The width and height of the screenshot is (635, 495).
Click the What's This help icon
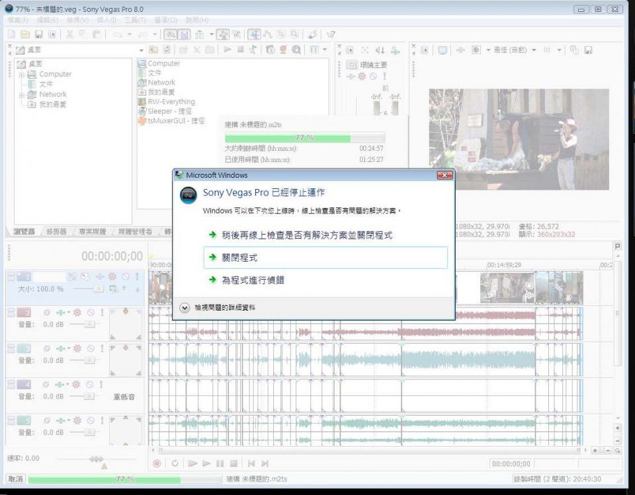pyautogui.click(x=331, y=33)
